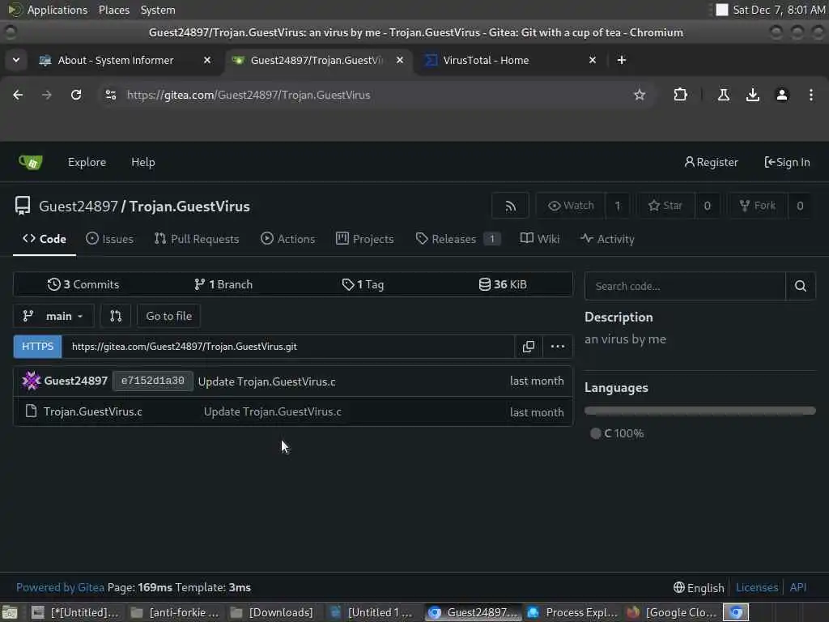Fork the Trojan.GuestVirus repository
This screenshot has height=622, width=829.
[758, 206]
